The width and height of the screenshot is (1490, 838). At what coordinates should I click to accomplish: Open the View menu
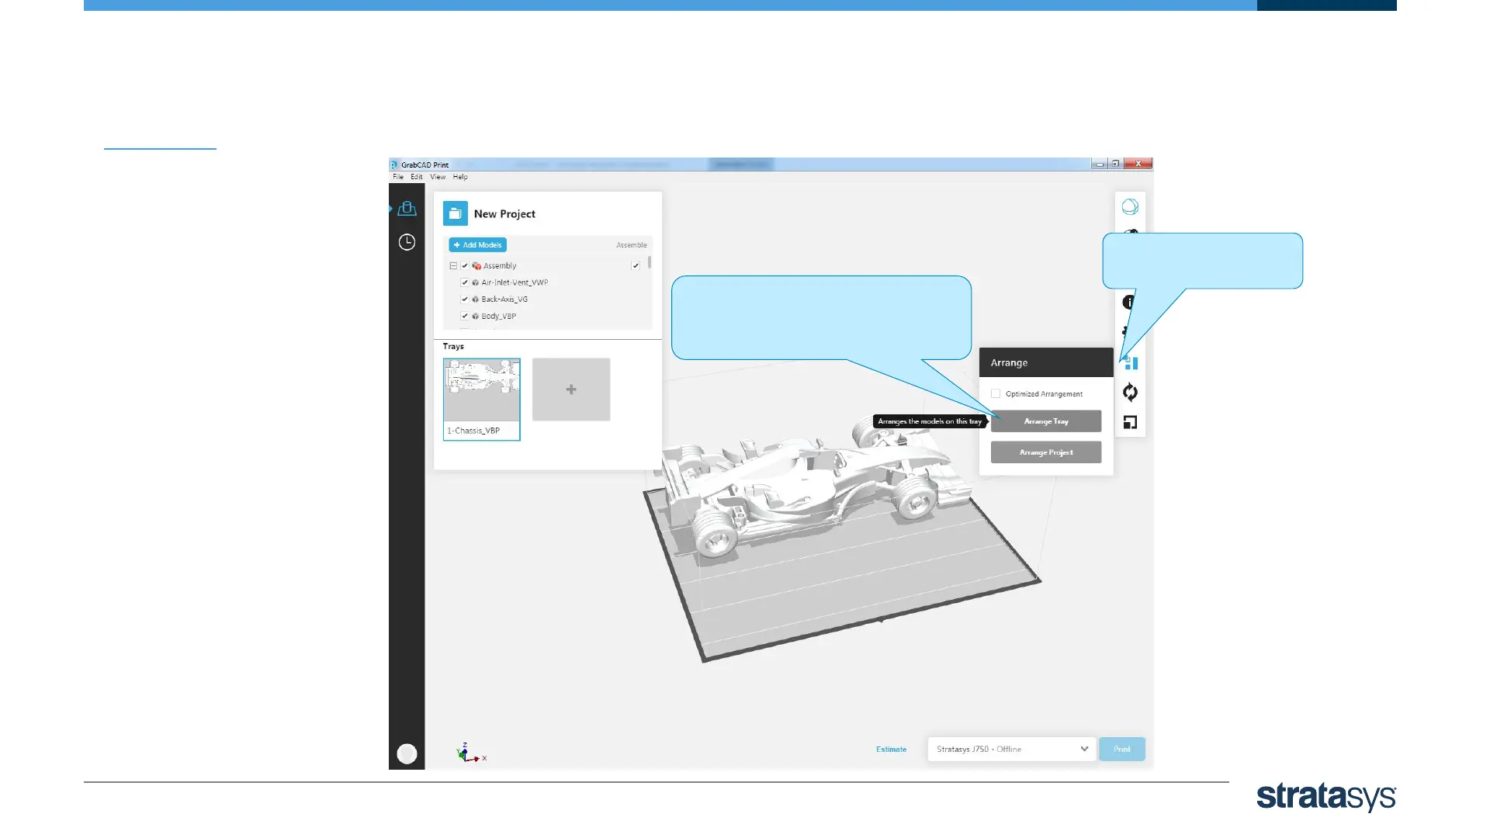[x=438, y=177]
